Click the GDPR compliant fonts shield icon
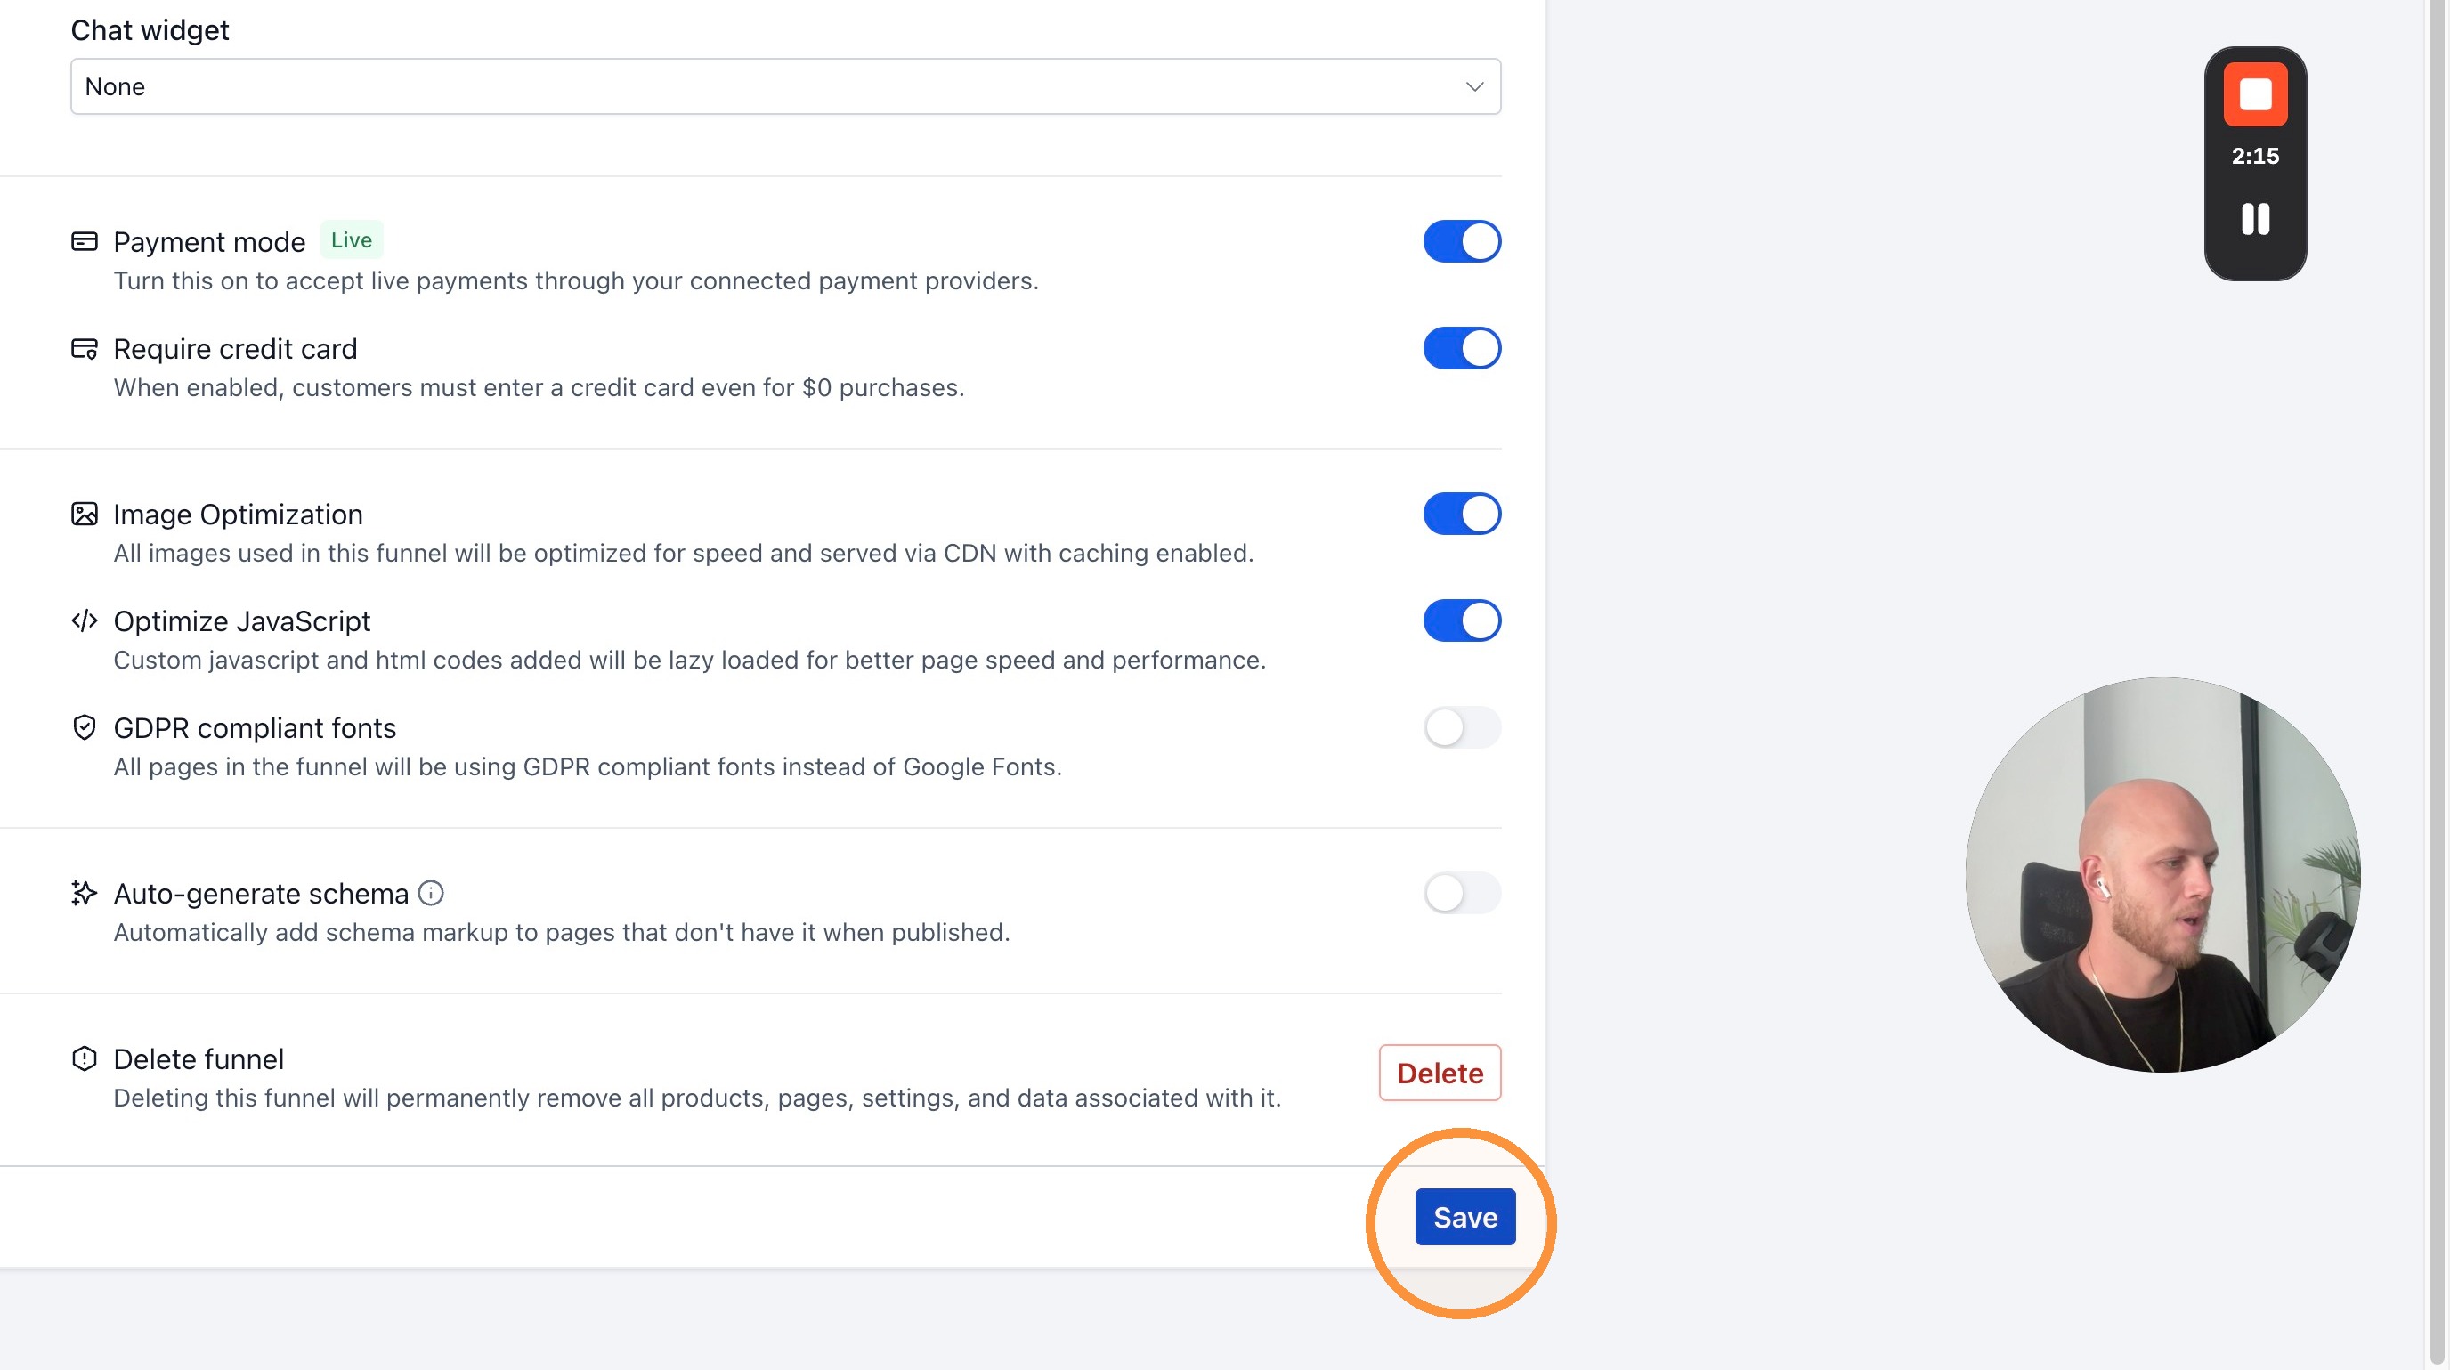The width and height of the screenshot is (2450, 1370). pyautogui.click(x=85, y=727)
